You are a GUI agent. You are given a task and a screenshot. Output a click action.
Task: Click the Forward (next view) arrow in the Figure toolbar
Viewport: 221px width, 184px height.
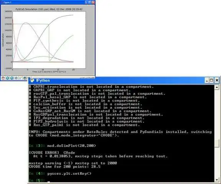pyautogui.click(x=12, y=78)
